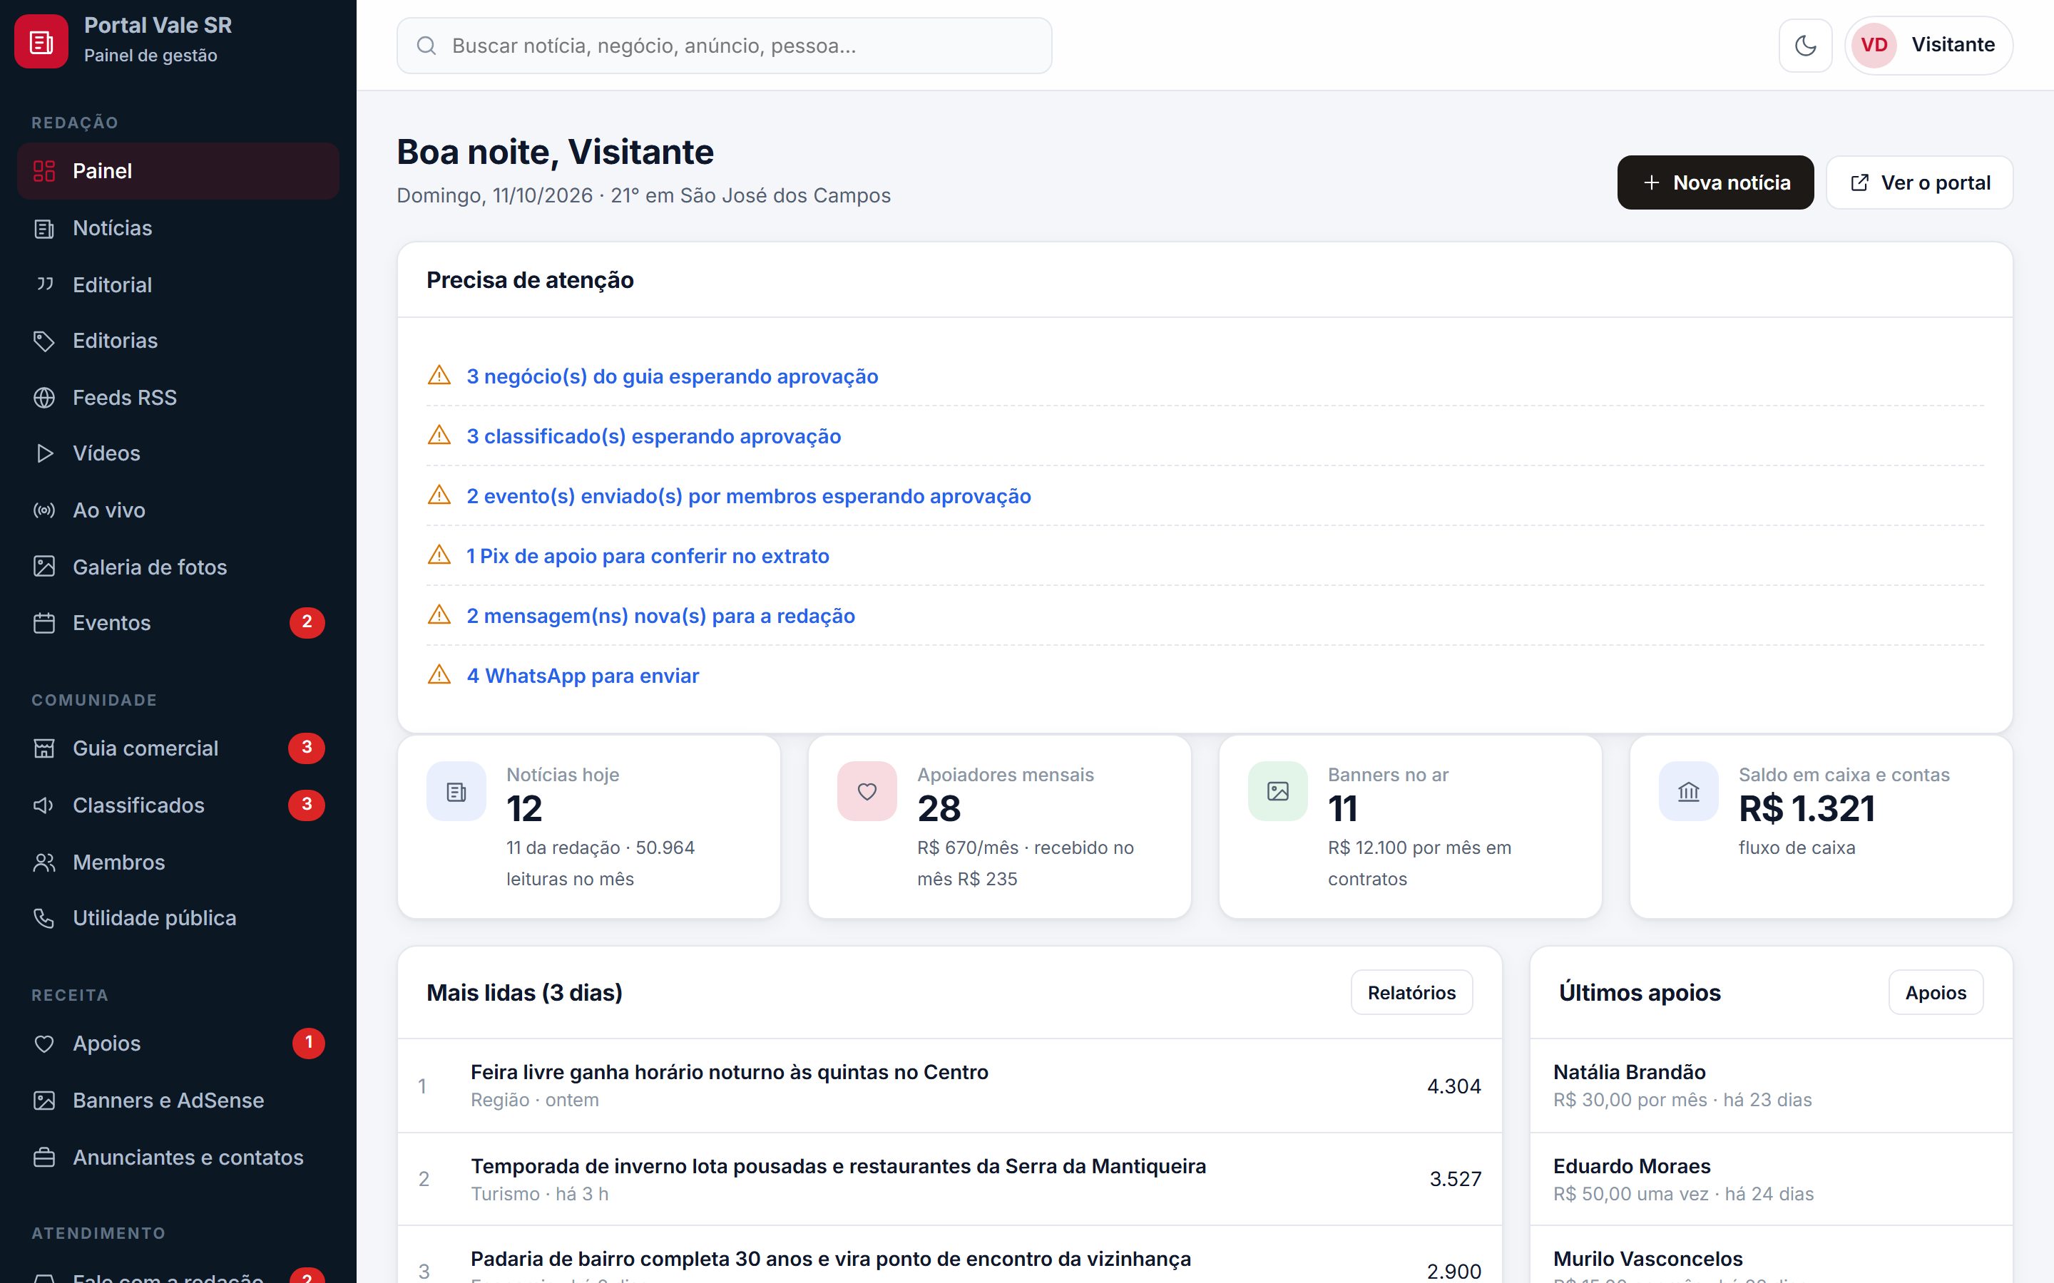Open Vídeos play icon
2054x1283 pixels.
pyautogui.click(x=44, y=454)
